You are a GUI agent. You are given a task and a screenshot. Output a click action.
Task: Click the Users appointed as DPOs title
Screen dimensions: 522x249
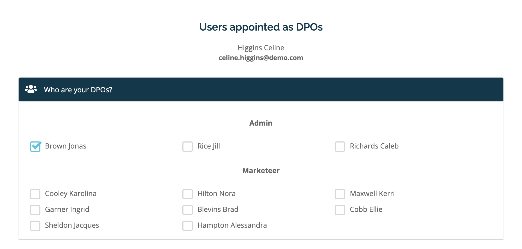pyautogui.click(x=261, y=27)
